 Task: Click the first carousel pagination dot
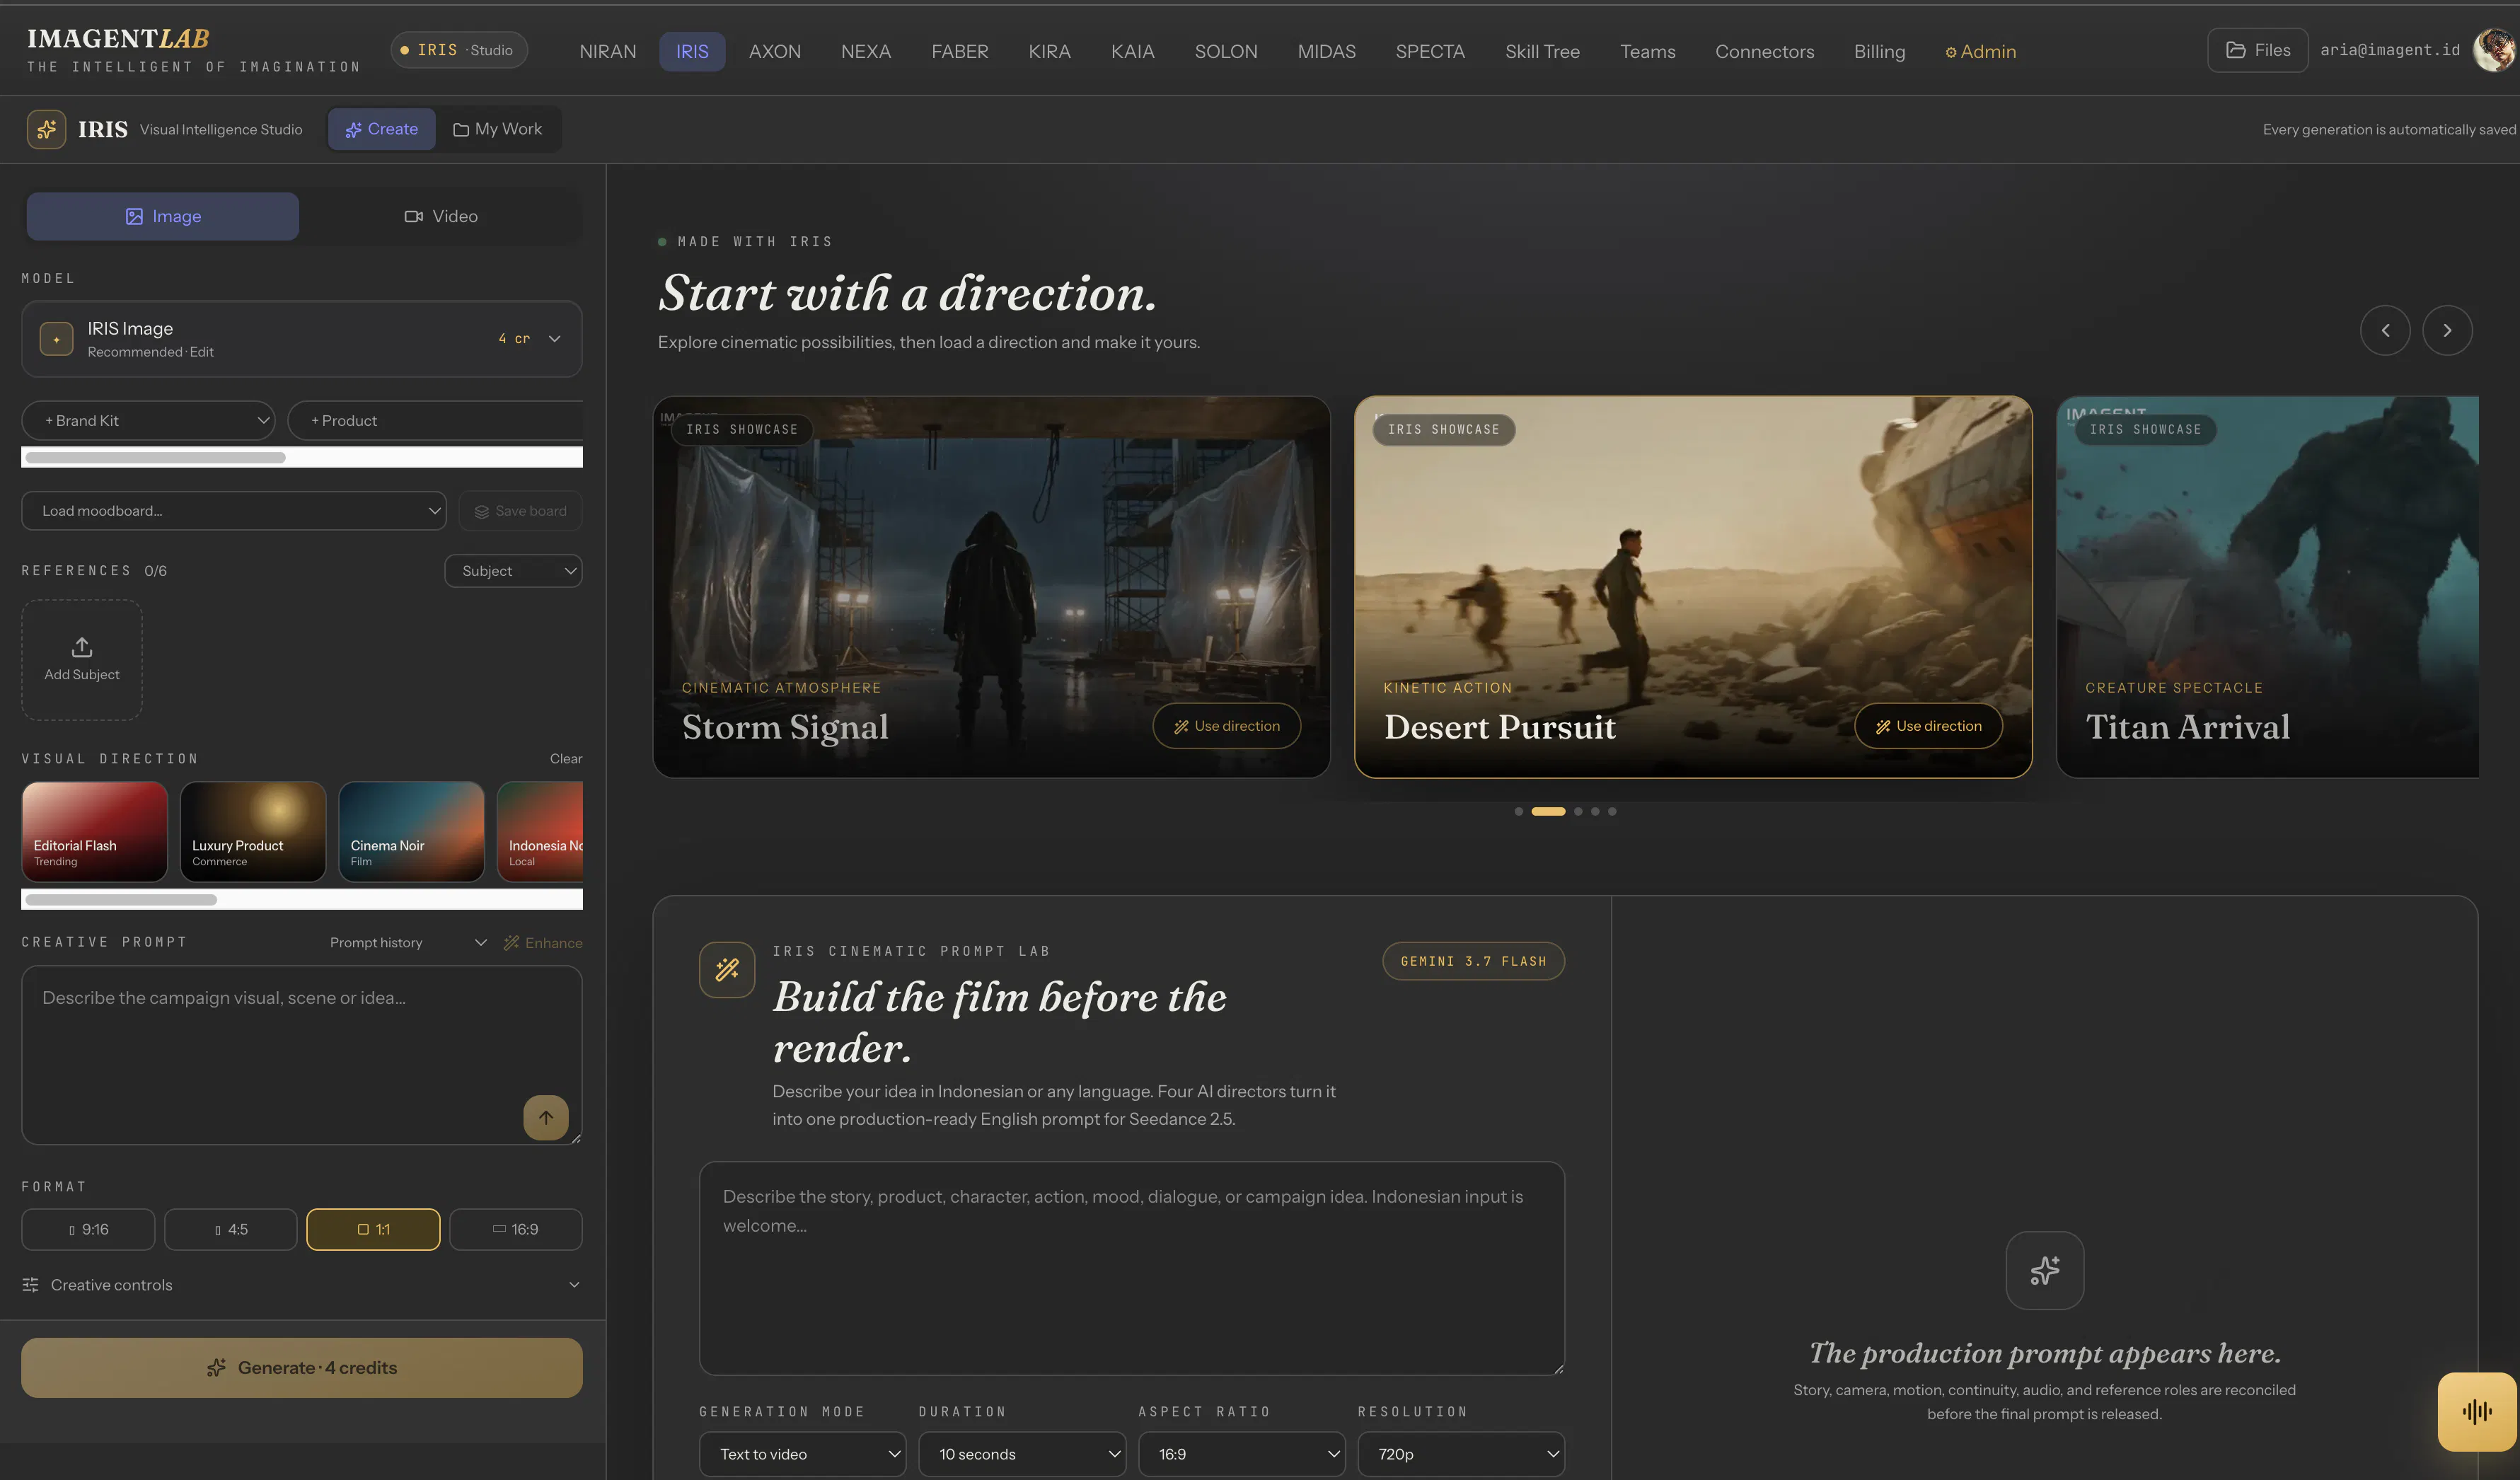[1518, 811]
